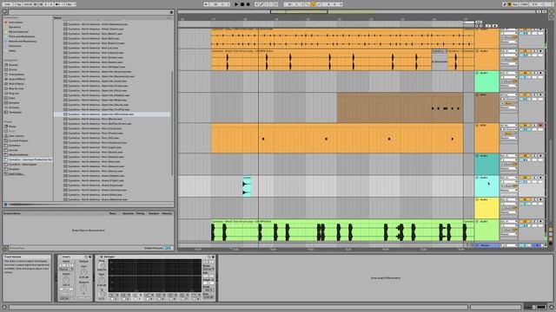Viewport: 556px width, 312px height.
Task: Toggle sample preview headphone button below browser list
Action: (x=5, y=205)
